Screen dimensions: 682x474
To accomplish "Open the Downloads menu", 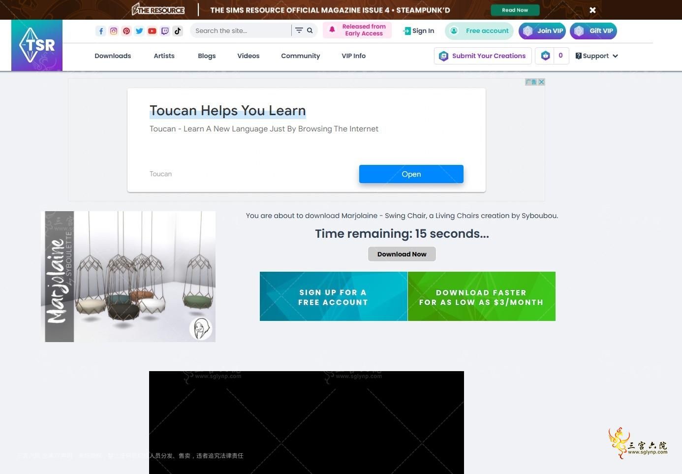I will (x=113, y=56).
